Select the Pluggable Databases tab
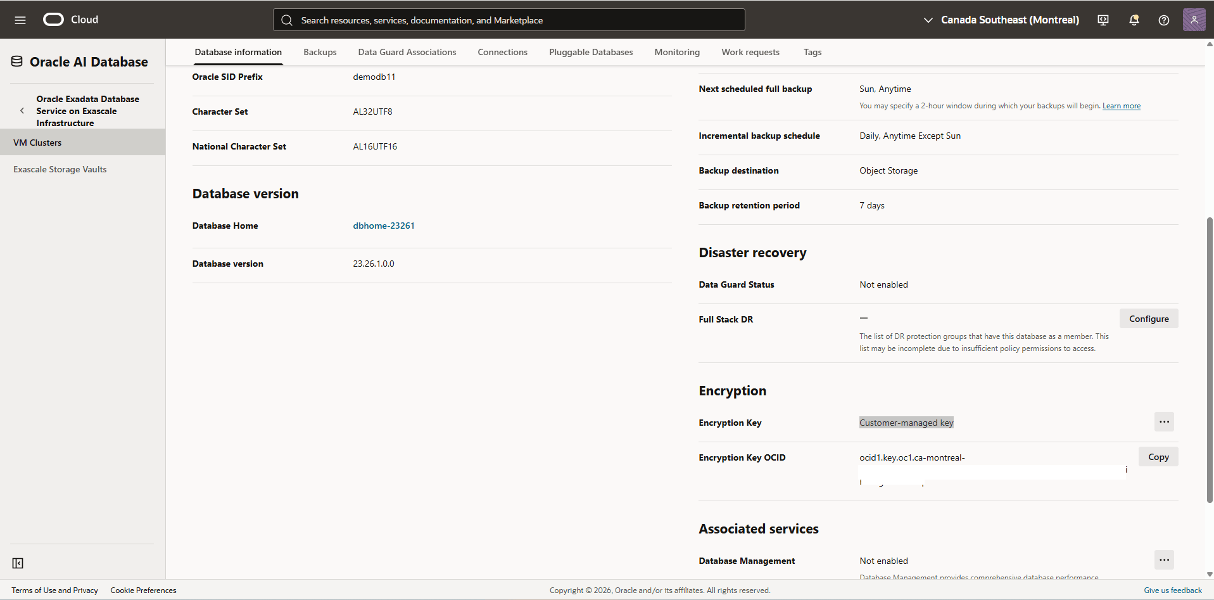This screenshot has height=600, width=1214. click(x=591, y=53)
